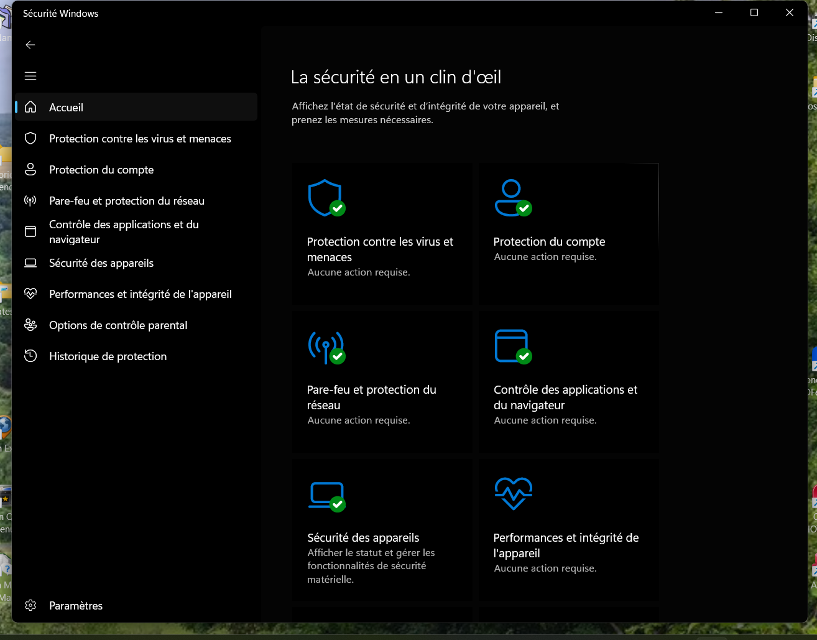Select the Accueil home icon in sidebar
This screenshot has height=640, width=817.
point(30,107)
